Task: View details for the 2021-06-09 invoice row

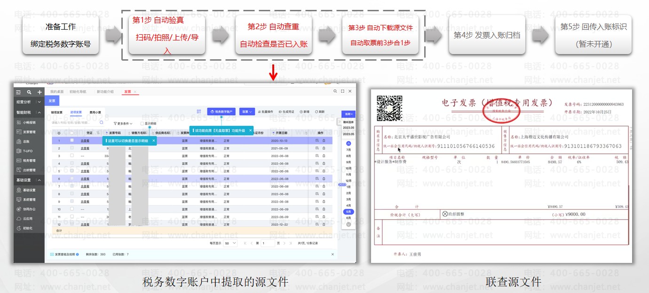Action: [317, 148]
